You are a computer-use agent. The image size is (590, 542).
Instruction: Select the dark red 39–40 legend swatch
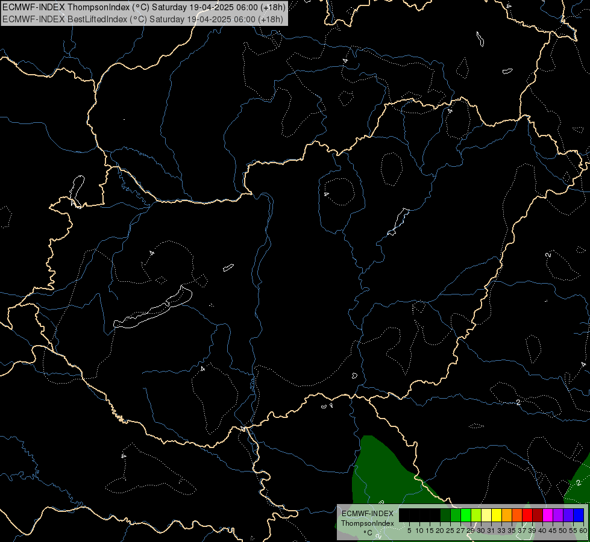pyautogui.click(x=538, y=515)
